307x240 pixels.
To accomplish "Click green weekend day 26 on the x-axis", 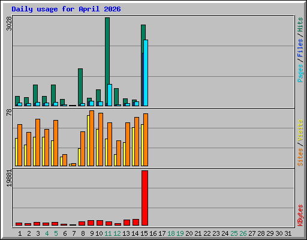I will (x=243, y=233).
